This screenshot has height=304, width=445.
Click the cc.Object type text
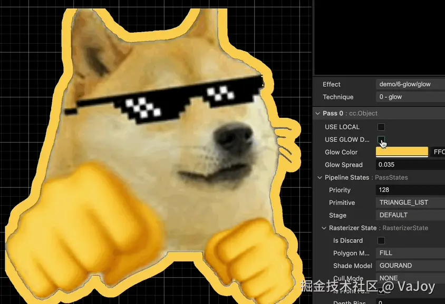pyautogui.click(x=363, y=114)
